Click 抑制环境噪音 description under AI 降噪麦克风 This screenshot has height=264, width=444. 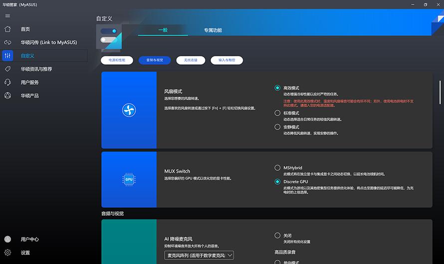click(x=192, y=246)
